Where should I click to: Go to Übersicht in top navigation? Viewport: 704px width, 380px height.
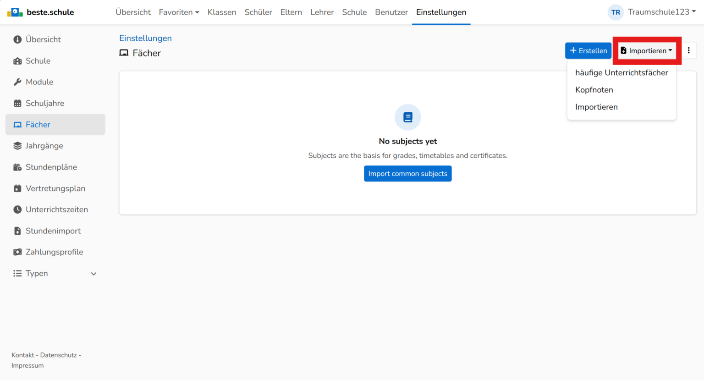pyautogui.click(x=133, y=12)
